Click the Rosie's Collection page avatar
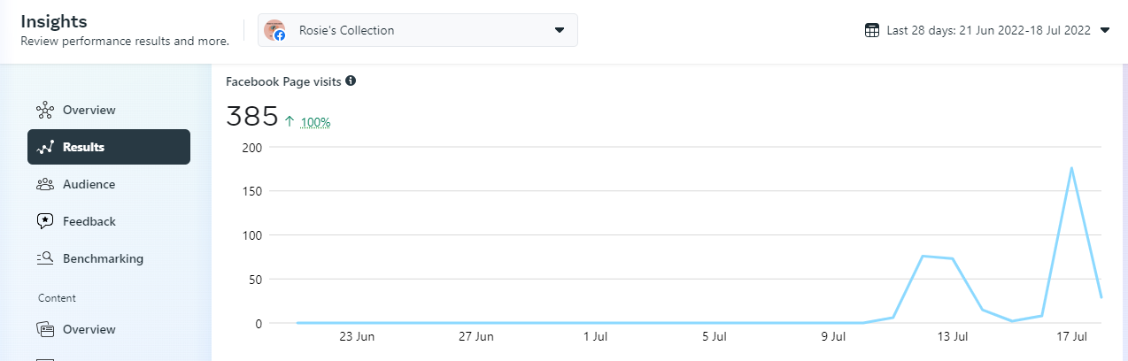1128x361 pixels. point(274,30)
